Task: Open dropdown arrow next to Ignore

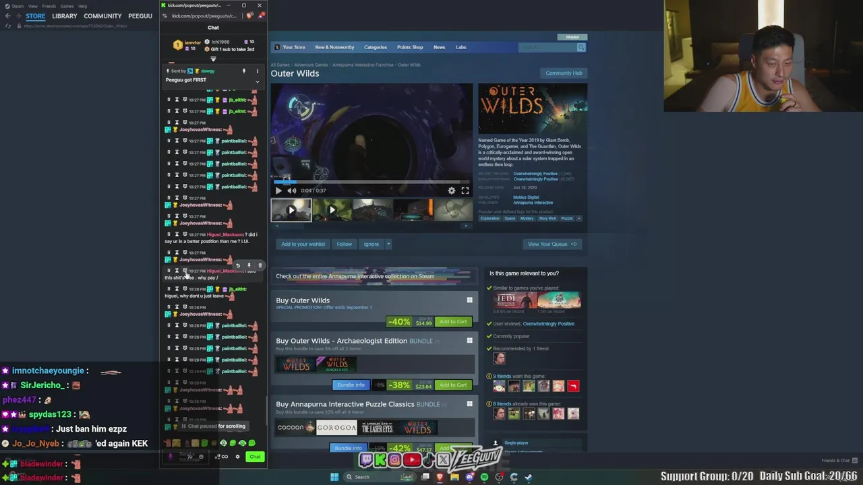Action: click(x=388, y=244)
